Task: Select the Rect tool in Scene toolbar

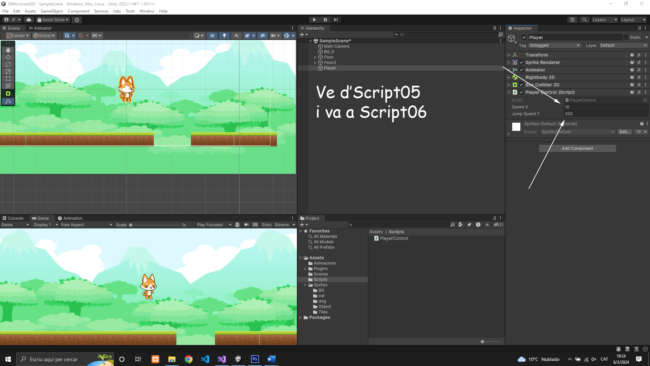Action: 8,79
